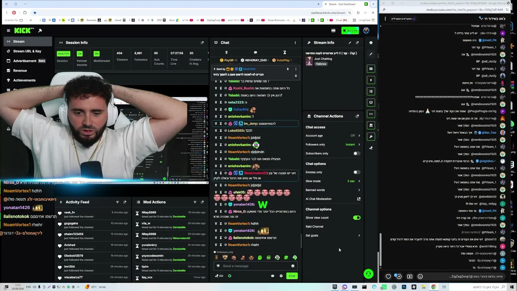Pop out the Stream info panel
517x291 pixels.
click(357, 42)
